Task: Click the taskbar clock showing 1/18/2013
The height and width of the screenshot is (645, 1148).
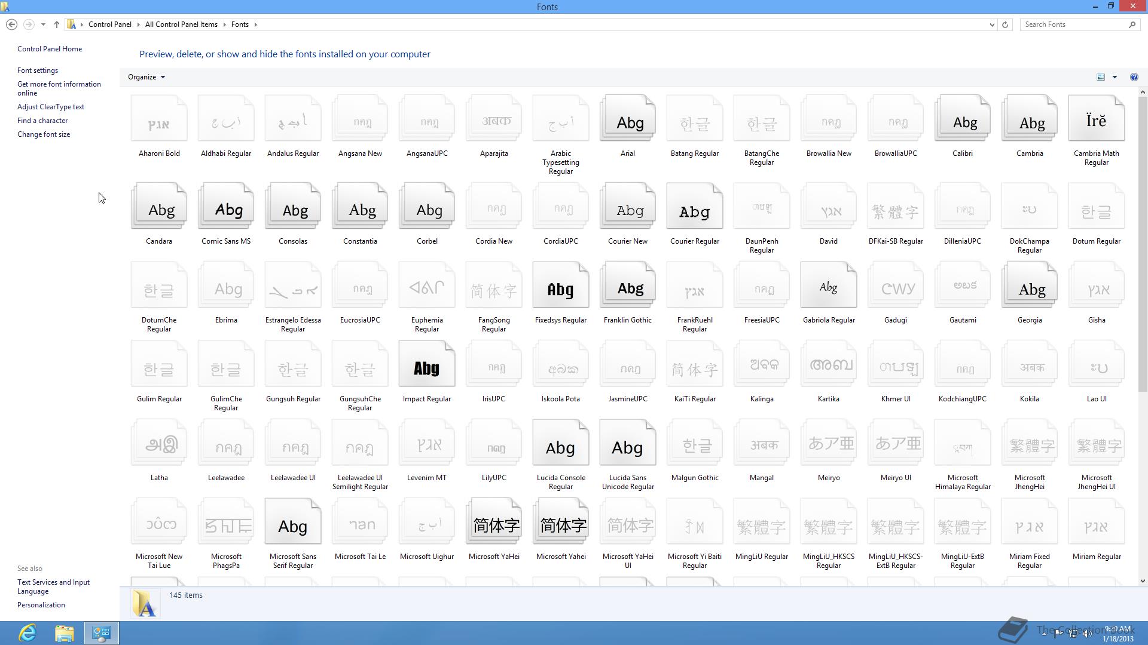Action: click(1118, 634)
